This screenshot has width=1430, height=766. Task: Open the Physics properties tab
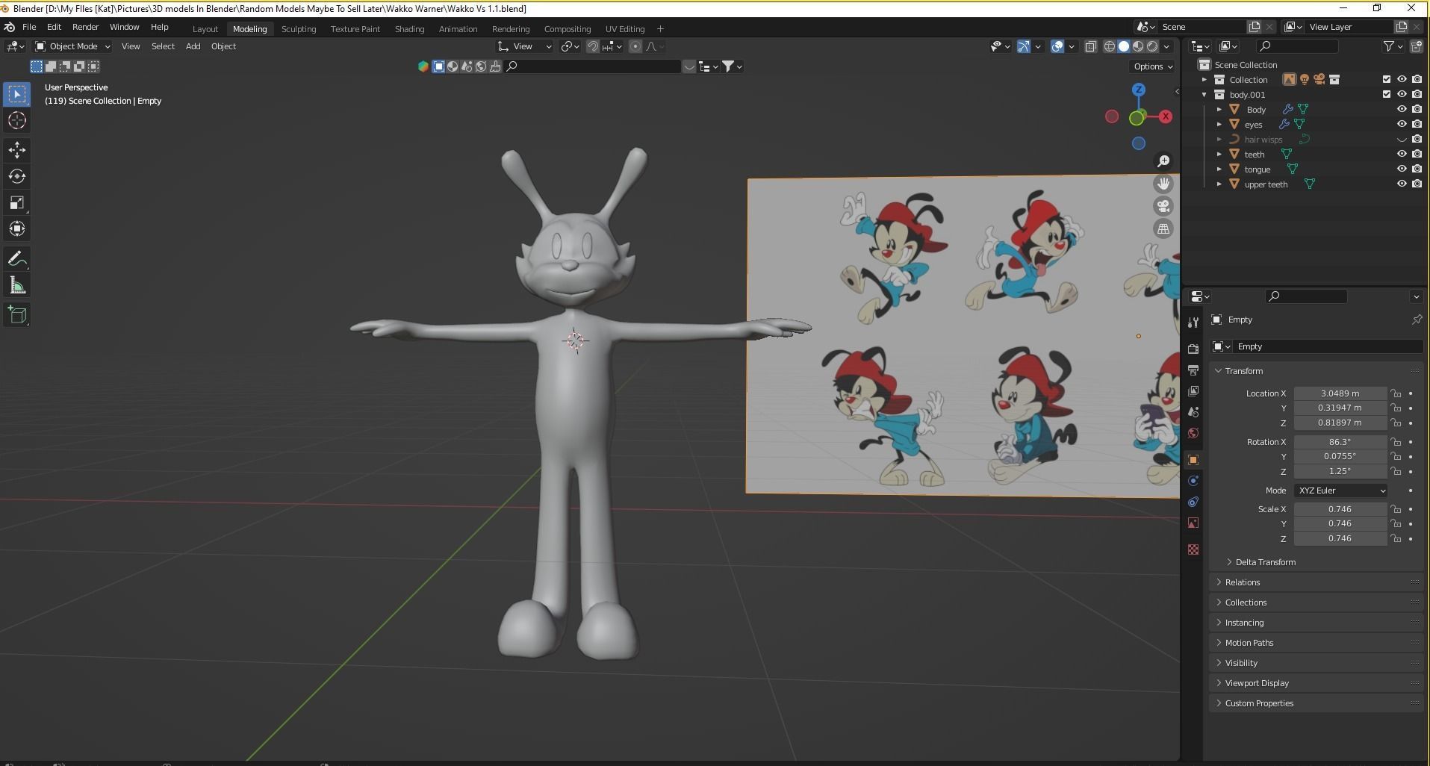pos(1193,481)
